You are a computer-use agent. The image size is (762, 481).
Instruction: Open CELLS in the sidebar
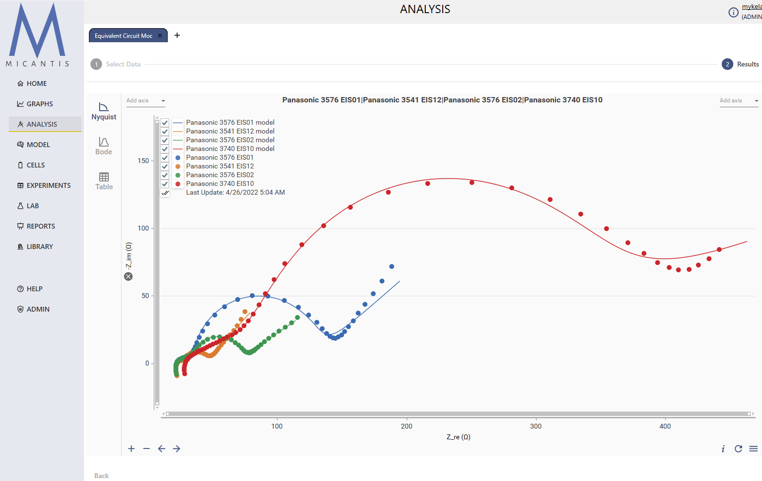[45, 165]
